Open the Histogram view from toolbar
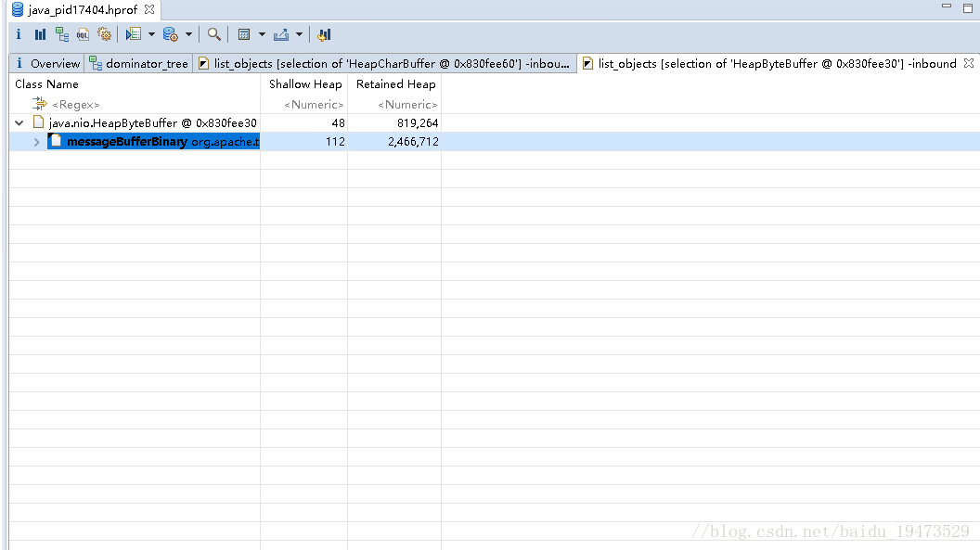 point(40,34)
